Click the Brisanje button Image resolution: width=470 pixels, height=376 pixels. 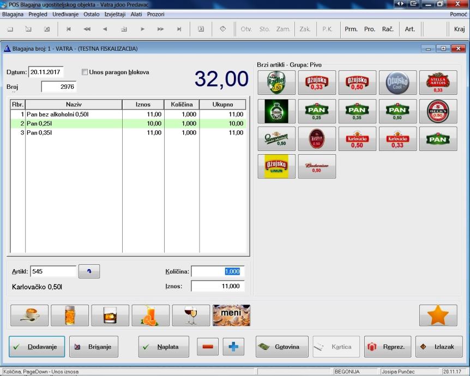click(x=94, y=347)
